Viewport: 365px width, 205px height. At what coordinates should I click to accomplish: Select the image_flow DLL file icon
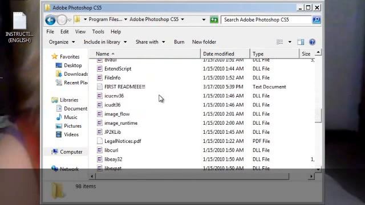click(x=100, y=114)
